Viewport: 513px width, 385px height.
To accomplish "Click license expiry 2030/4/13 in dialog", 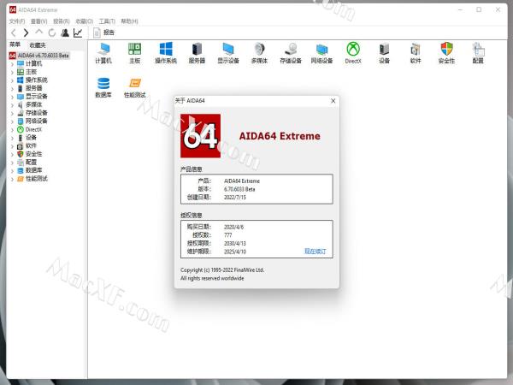I will [235, 243].
